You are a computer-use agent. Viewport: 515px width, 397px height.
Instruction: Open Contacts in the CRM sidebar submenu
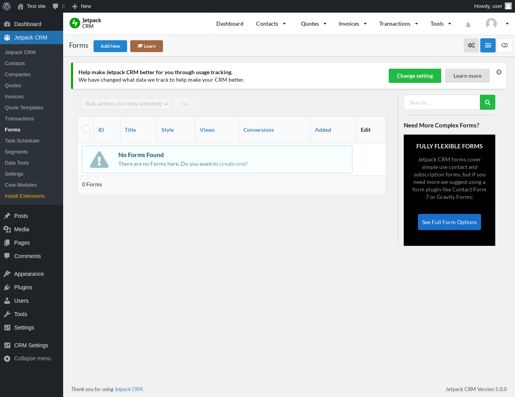(15, 64)
